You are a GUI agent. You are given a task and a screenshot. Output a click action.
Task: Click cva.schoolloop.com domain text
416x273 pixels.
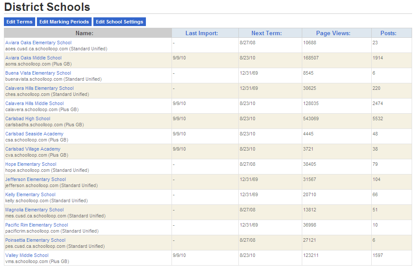click(x=26, y=155)
